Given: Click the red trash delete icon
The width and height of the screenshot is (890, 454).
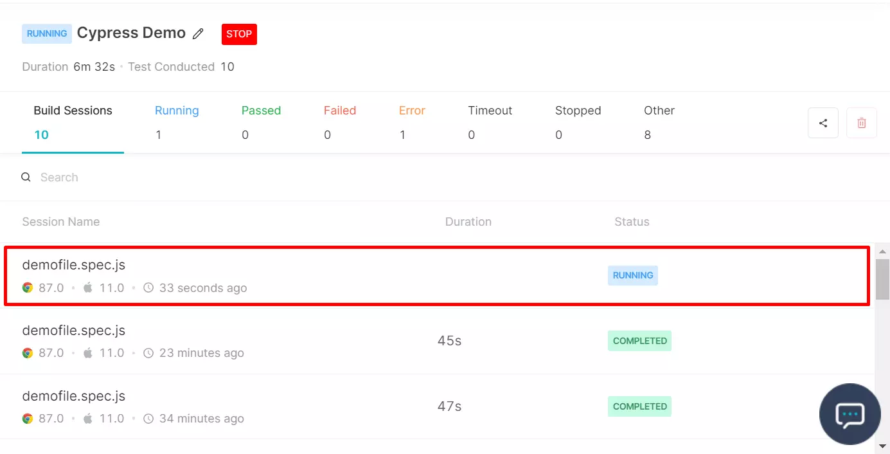Looking at the screenshot, I should [x=861, y=123].
